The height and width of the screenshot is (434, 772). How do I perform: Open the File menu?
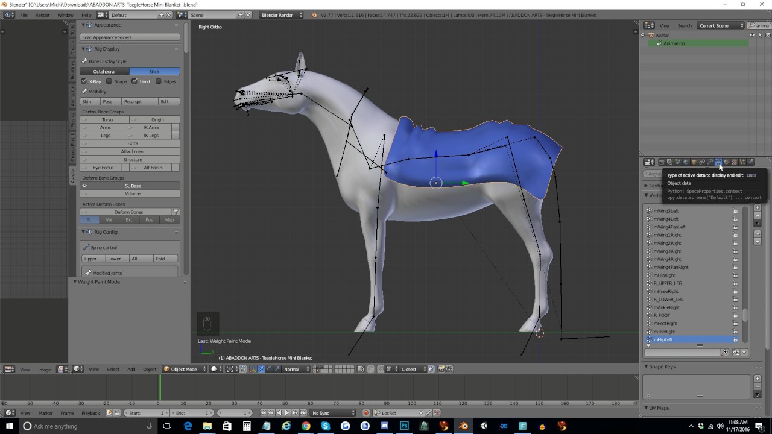pos(24,14)
